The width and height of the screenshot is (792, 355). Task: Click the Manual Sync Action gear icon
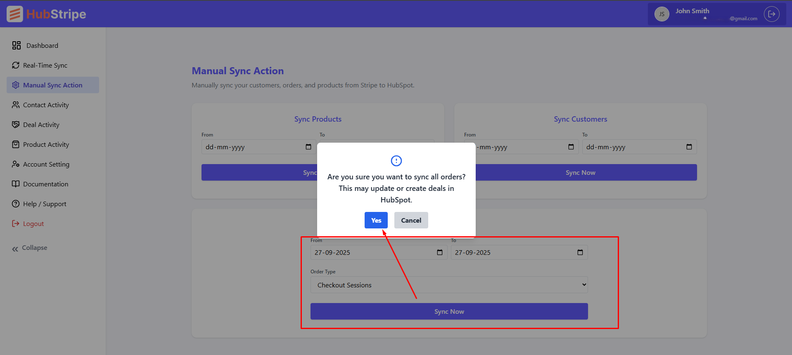16,85
